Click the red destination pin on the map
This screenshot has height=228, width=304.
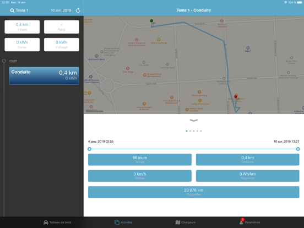tap(236, 96)
